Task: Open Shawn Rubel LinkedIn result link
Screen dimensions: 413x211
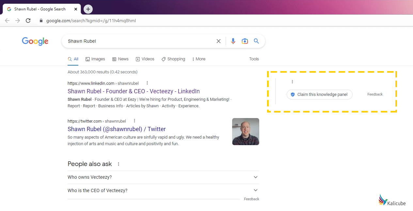Action: (x=134, y=91)
